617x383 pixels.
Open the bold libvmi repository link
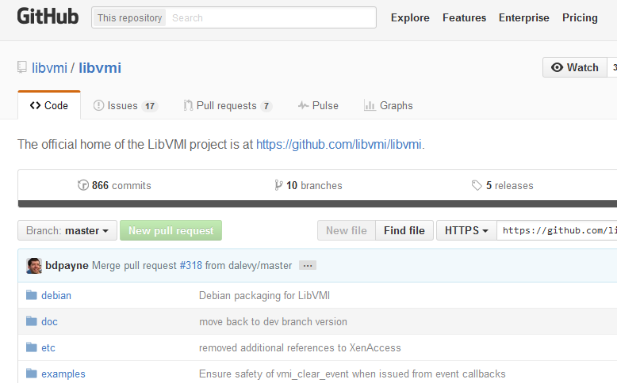pos(100,67)
